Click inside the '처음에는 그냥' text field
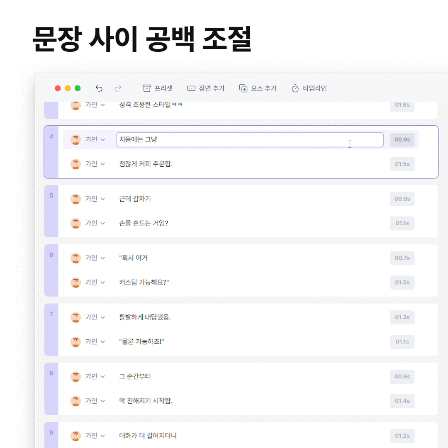Viewport: 448px width, 448px height. [249, 140]
